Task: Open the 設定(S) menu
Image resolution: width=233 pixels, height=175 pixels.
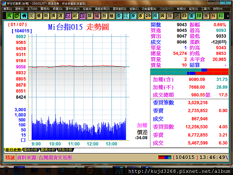Action: pos(193,9)
